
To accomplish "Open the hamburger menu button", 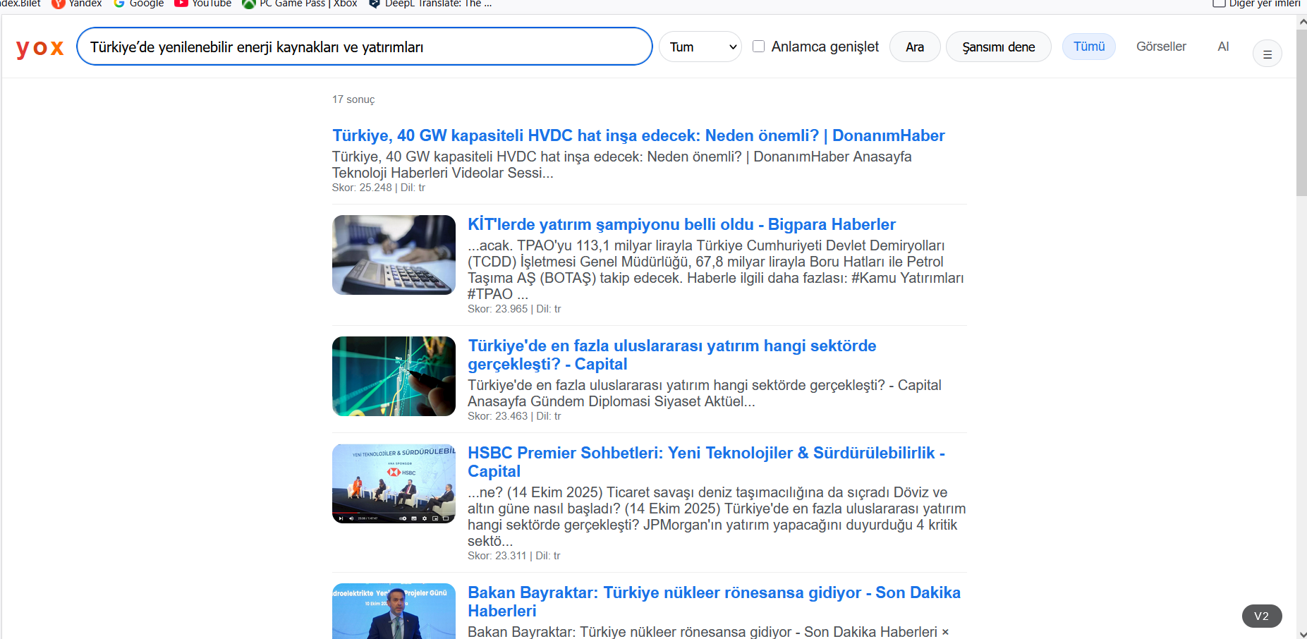I will [1267, 54].
